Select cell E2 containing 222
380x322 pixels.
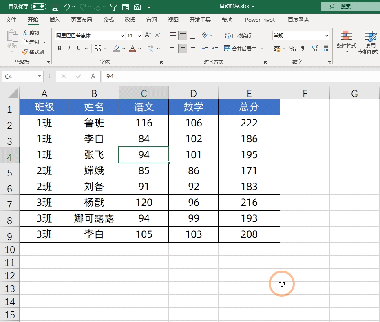(x=249, y=123)
